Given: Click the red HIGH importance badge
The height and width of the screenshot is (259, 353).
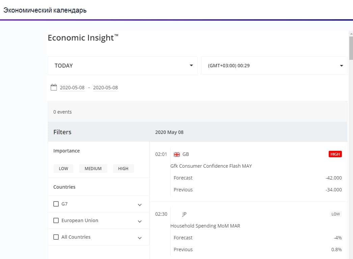Looking at the screenshot, I should coord(335,154).
